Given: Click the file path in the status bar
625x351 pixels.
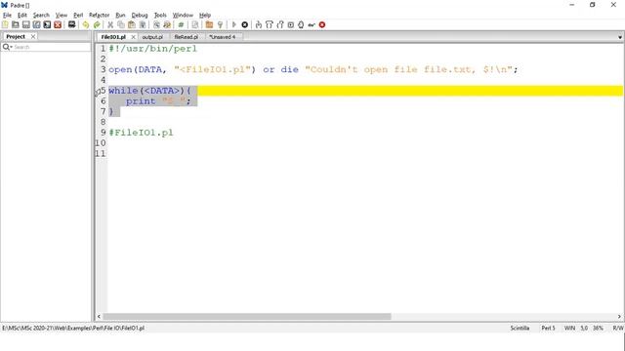Looking at the screenshot, I should tap(73, 329).
